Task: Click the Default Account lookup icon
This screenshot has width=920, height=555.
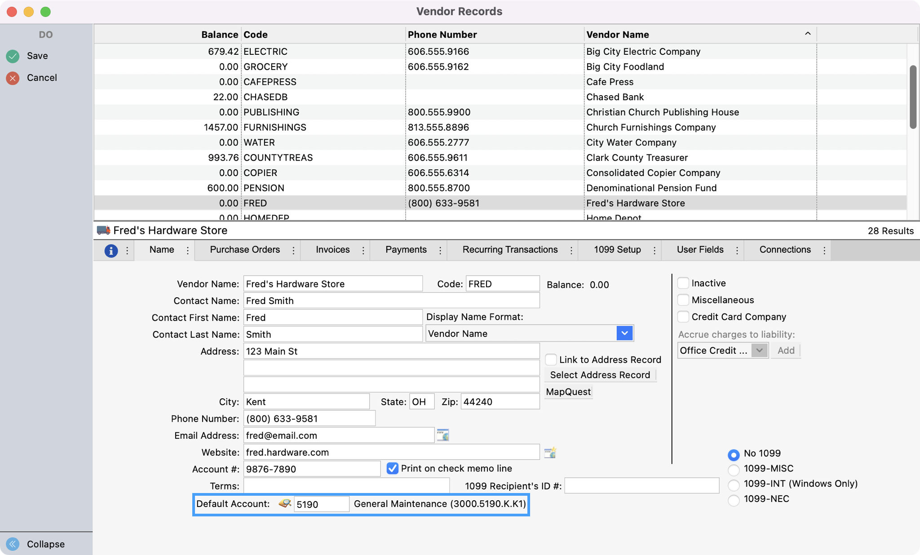Action: point(285,504)
